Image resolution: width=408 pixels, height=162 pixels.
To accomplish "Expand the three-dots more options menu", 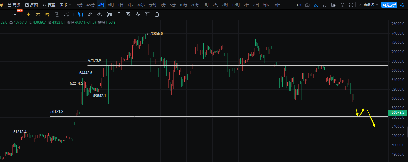I will click(x=14, y=14).
